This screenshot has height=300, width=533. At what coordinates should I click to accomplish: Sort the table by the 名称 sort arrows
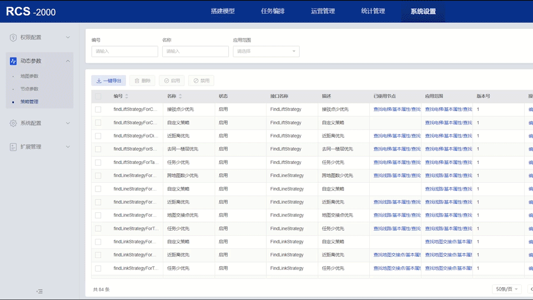click(181, 96)
